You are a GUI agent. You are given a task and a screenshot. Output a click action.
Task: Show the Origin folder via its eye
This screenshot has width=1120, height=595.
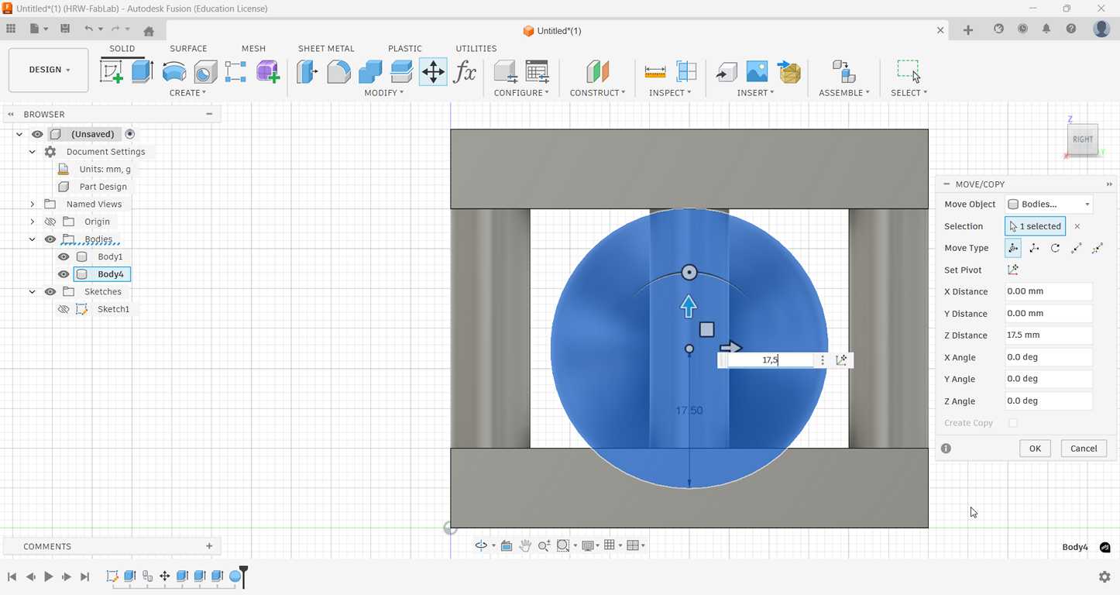50,222
